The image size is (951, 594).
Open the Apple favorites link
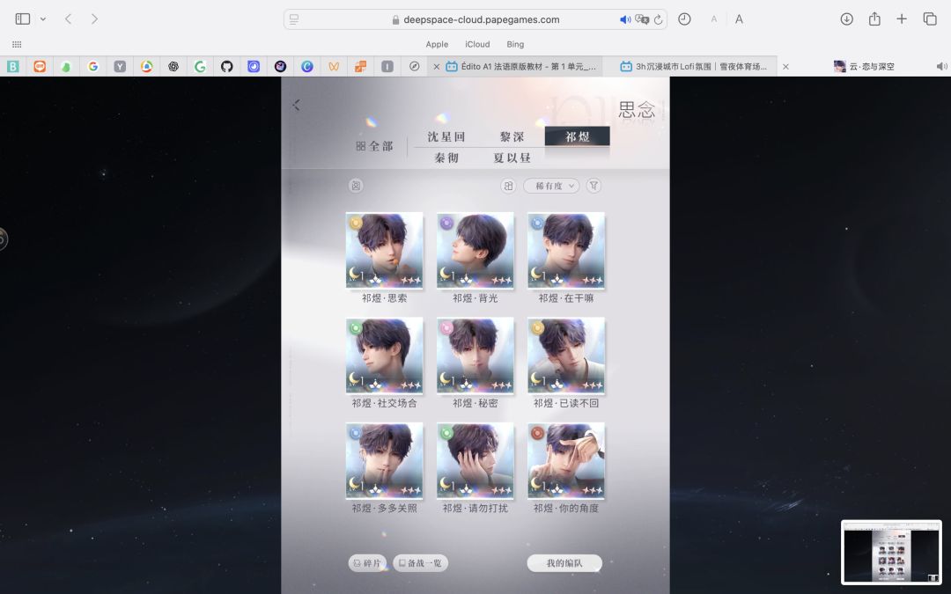point(437,44)
